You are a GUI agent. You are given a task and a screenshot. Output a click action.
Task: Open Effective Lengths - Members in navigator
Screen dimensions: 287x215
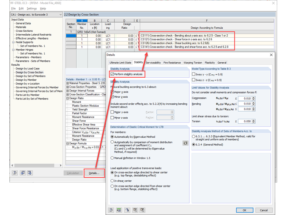point(32,38)
